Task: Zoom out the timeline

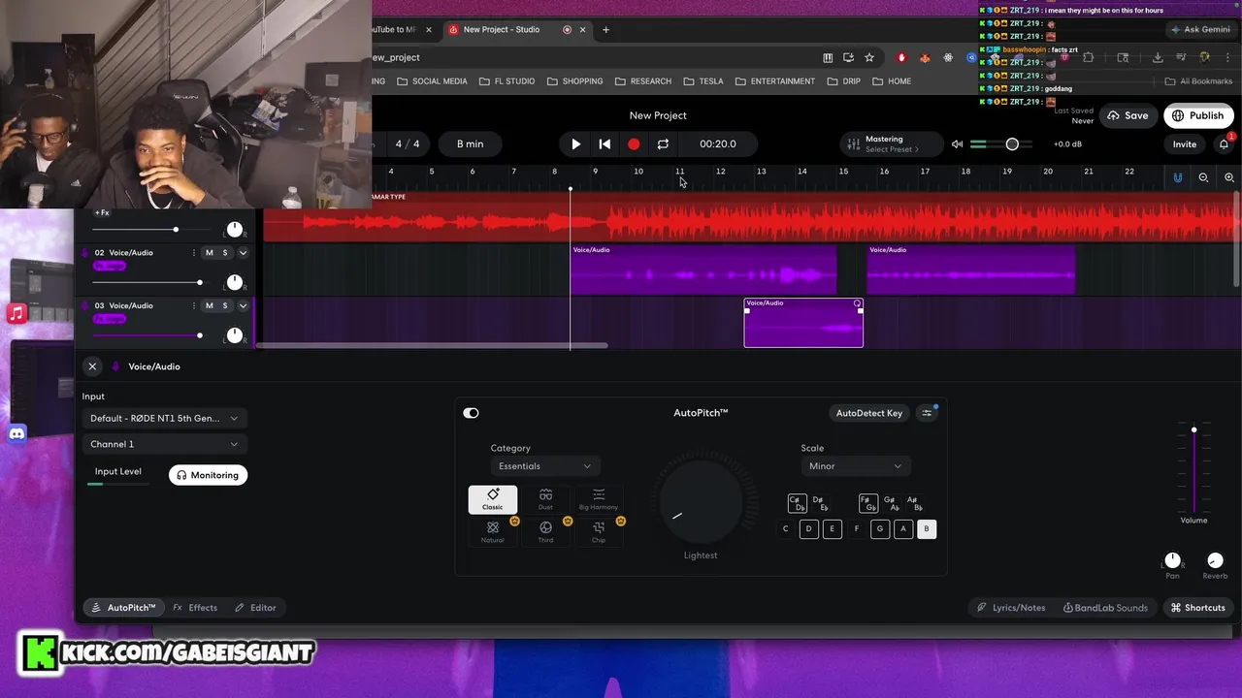Action: (x=1203, y=177)
